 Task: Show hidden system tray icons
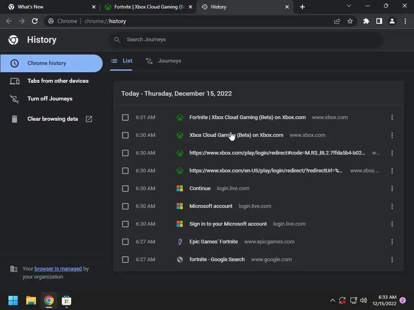point(333,300)
